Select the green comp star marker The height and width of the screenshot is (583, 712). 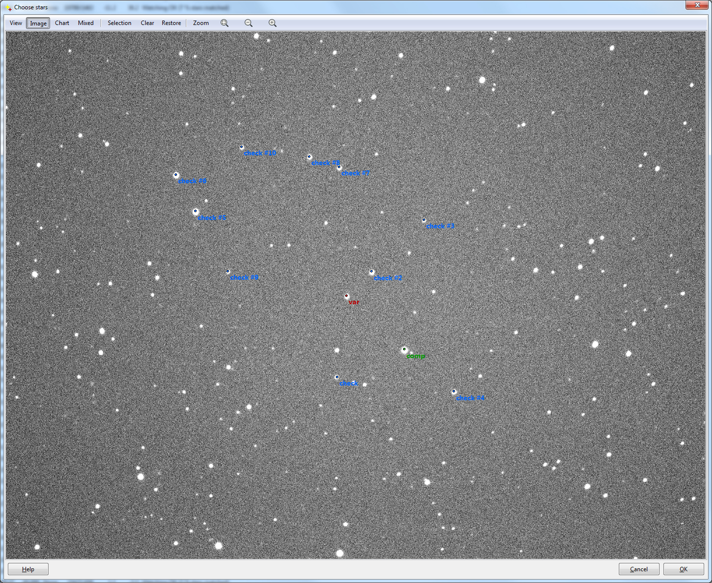404,349
